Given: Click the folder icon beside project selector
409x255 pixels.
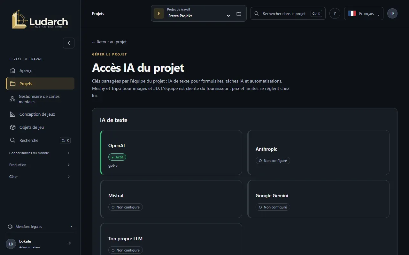Looking at the screenshot, I should click(239, 14).
